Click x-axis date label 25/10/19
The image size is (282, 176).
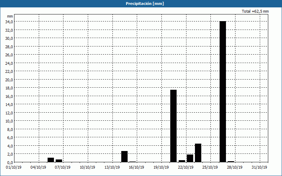210,168
